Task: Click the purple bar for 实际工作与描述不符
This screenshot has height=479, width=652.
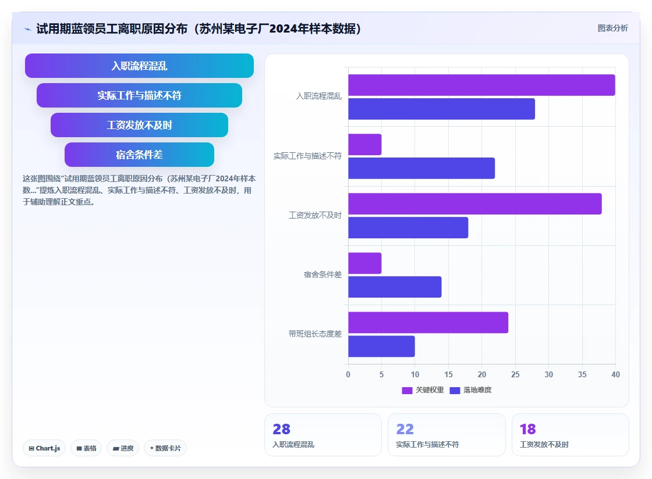Action: point(364,144)
